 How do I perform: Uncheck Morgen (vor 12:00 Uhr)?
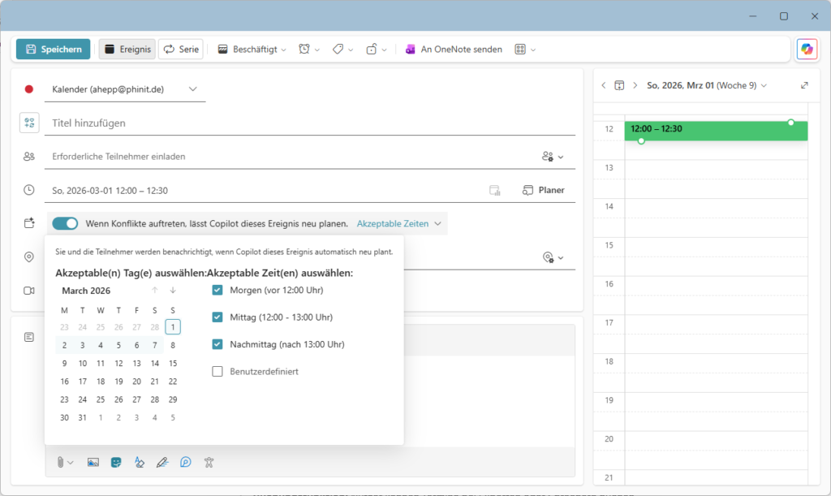click(217, 290)
